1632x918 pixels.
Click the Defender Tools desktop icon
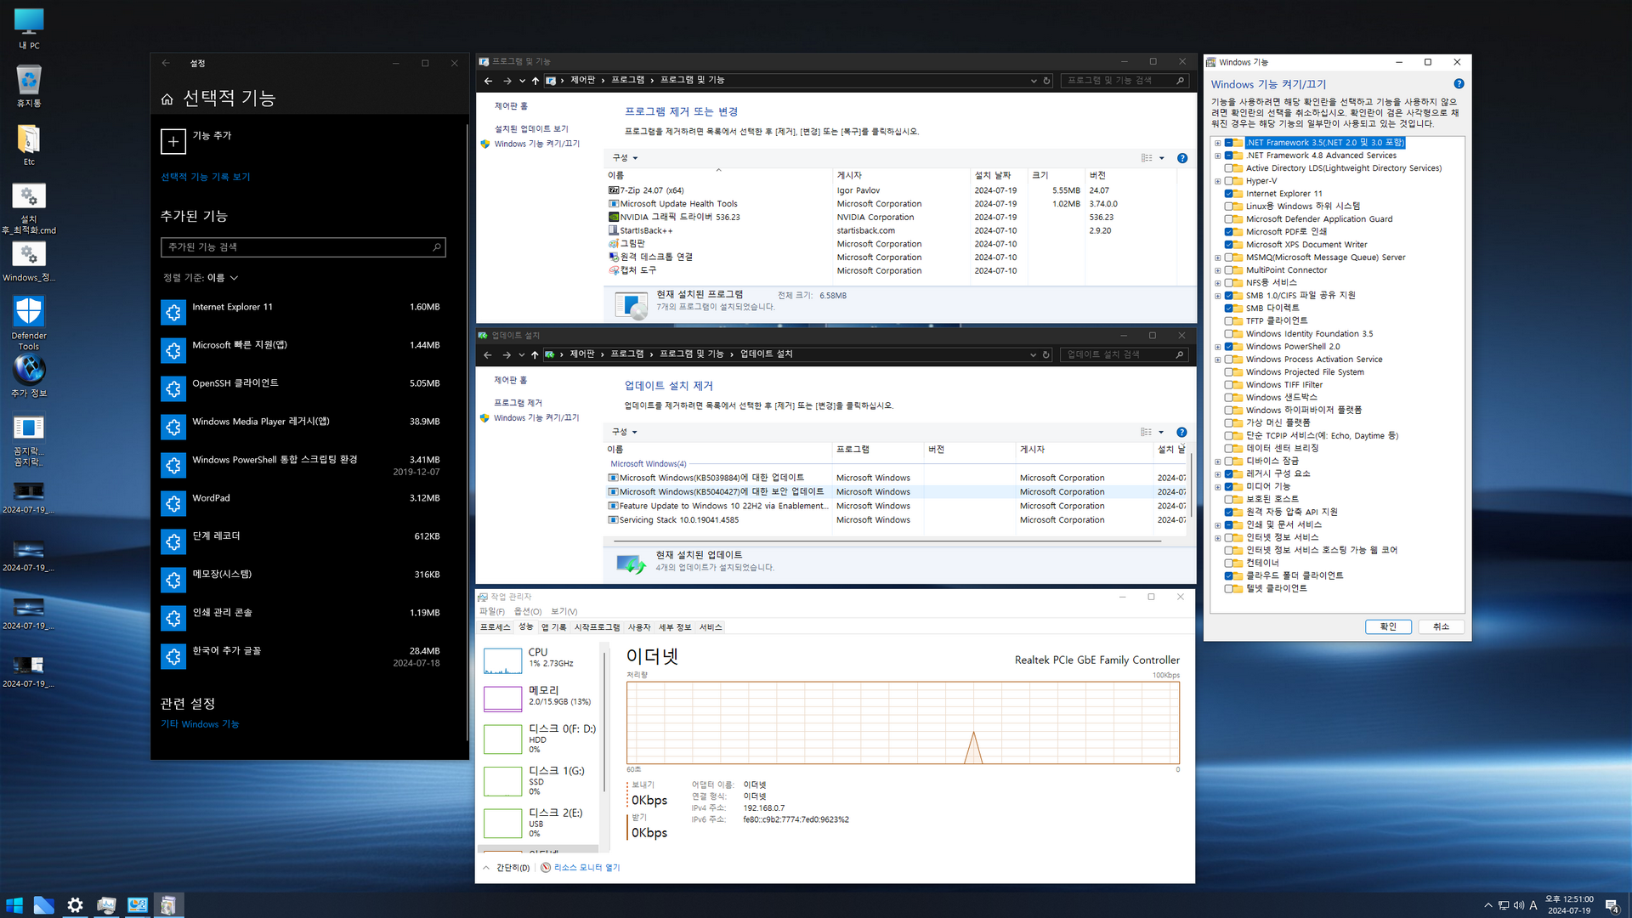[x=29, y=312]
